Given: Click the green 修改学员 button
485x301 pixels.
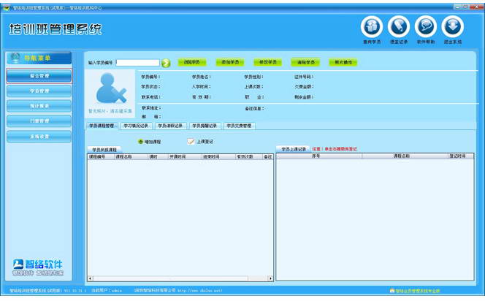Looking at the screenshot, I should (268, 62).
